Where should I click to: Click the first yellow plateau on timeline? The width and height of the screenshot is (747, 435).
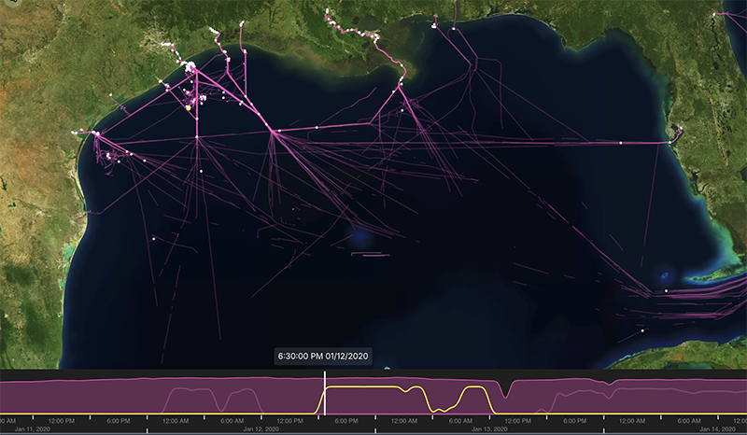362,386
